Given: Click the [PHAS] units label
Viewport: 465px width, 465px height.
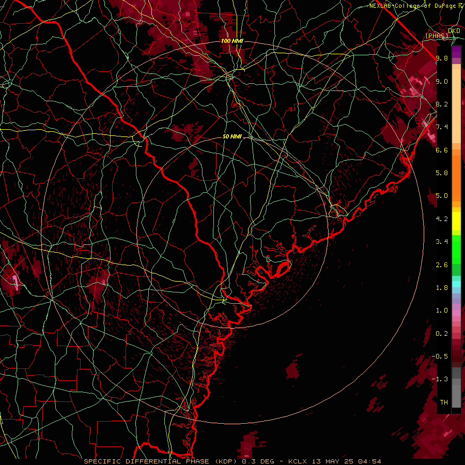Looking at the screenshot, I should coord(437,36).
